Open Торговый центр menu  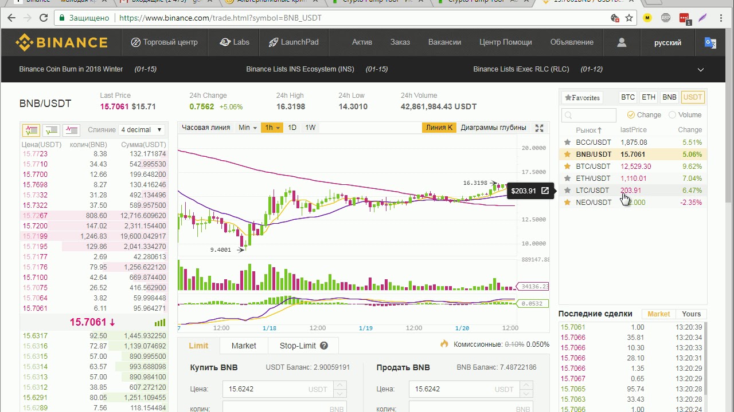point(164,42)
